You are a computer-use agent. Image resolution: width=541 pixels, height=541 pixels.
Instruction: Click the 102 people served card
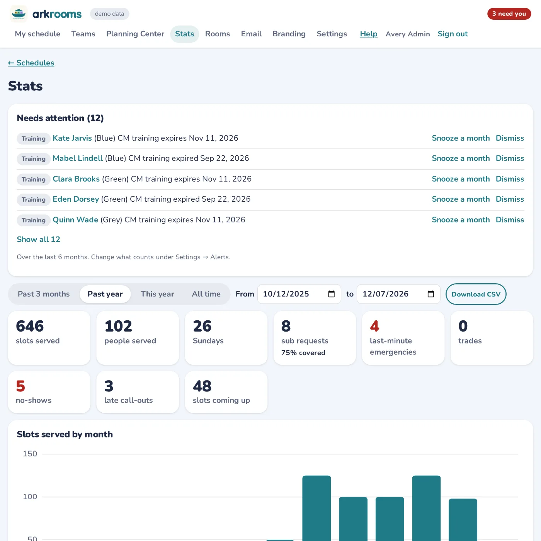pos(138,338)
